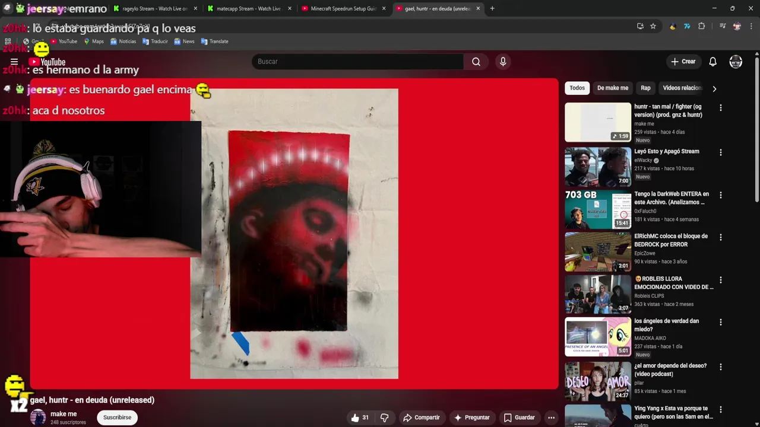This screenshot has width=760, height=427.
Task: Open options for 'los ángeles de verdad' video
Action: [720, 322]
